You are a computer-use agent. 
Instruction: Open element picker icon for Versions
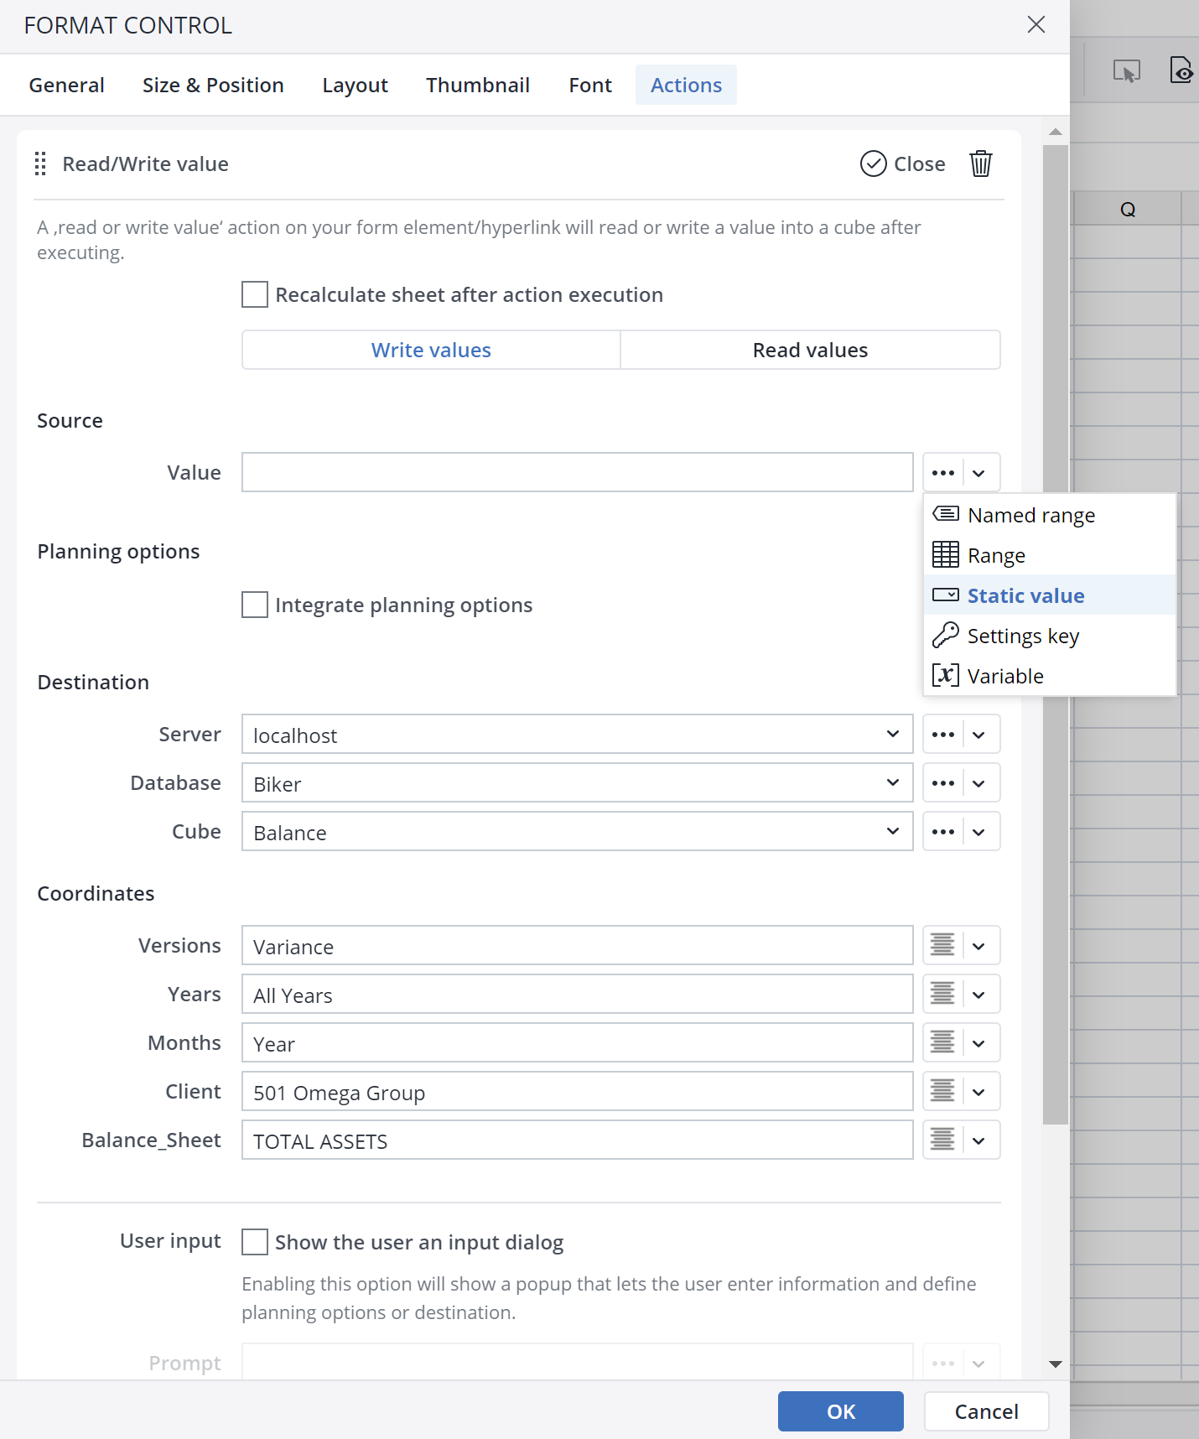943,946
